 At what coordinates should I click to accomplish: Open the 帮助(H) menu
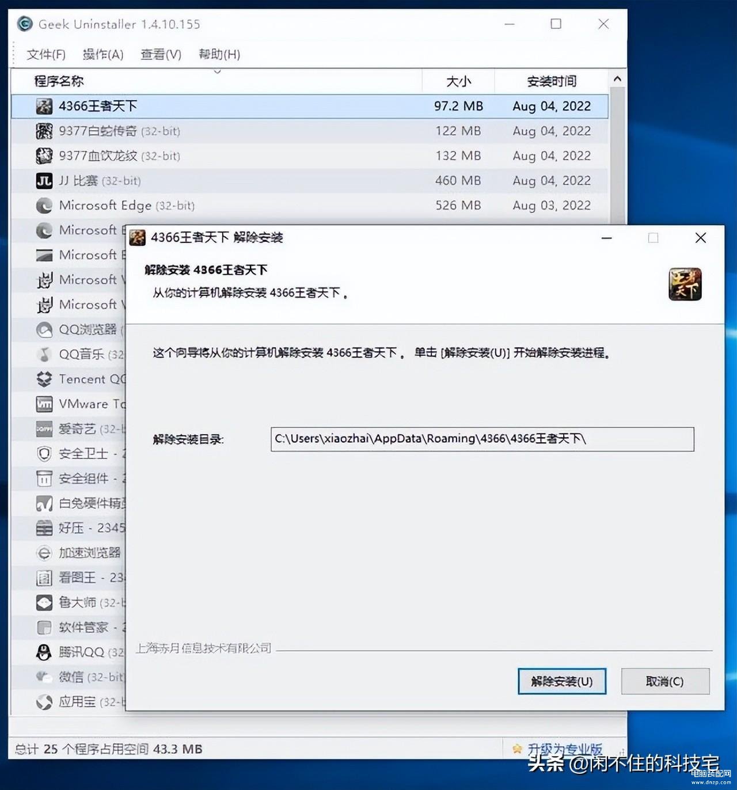[219, 54]
